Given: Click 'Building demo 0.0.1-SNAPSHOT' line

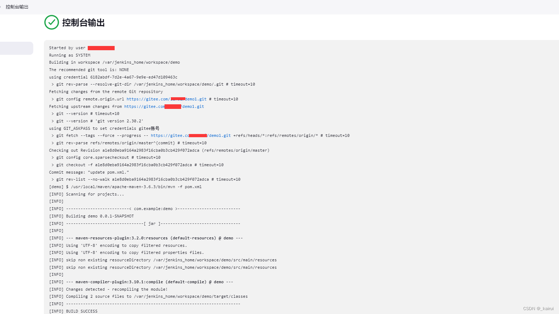Looking at the screenshot, I should click(92, 216).
